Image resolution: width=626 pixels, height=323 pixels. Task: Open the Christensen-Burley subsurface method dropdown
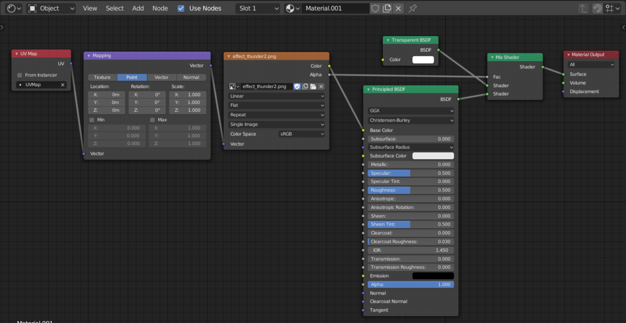pos(411,120)
